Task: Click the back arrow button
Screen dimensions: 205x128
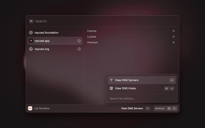Action: (31, 21)
